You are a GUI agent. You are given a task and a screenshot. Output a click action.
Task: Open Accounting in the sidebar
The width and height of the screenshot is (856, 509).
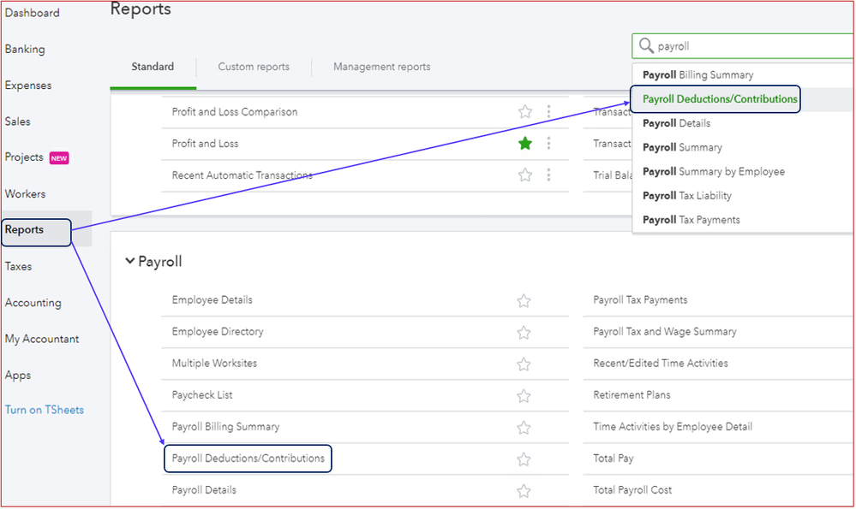point(33,303)
